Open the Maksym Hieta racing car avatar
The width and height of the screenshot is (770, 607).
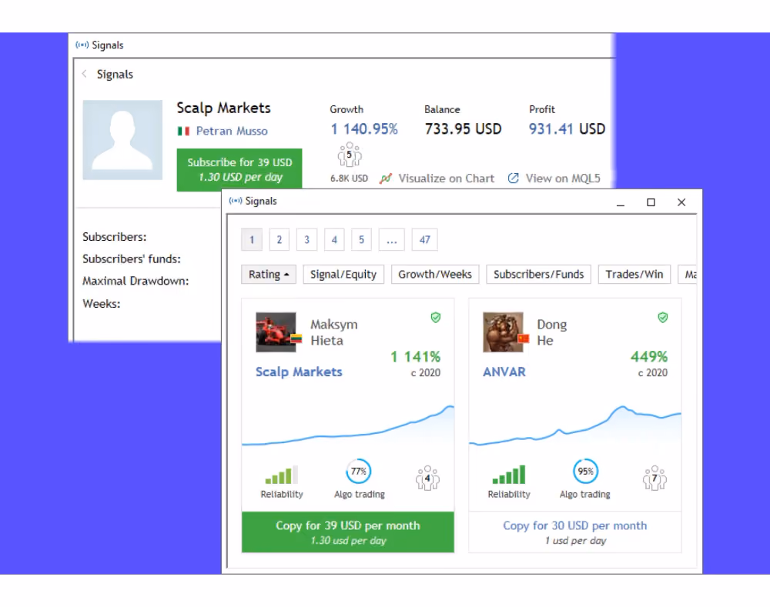(276, 332)
